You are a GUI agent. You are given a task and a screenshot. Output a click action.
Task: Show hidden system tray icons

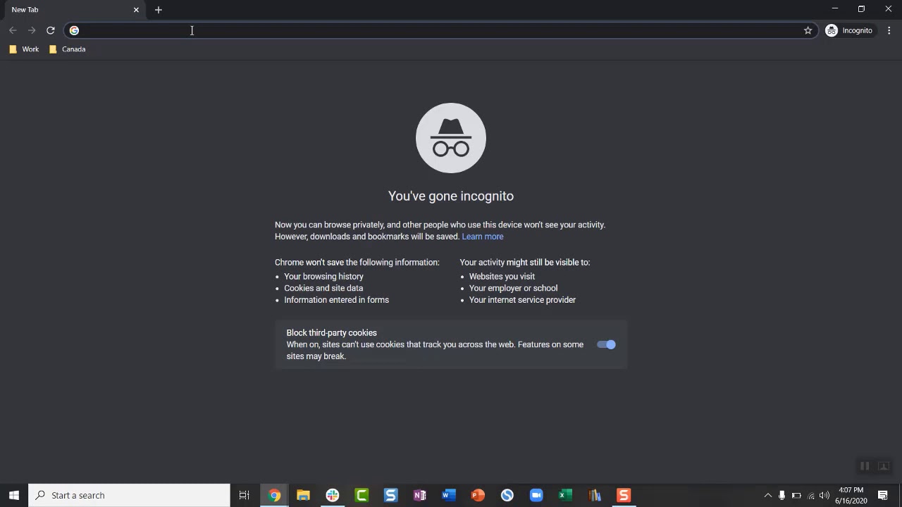[x=768, y=495]
